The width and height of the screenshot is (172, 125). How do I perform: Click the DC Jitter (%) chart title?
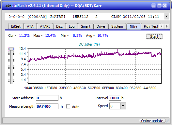pyautogui.click(x=89, y=44)
